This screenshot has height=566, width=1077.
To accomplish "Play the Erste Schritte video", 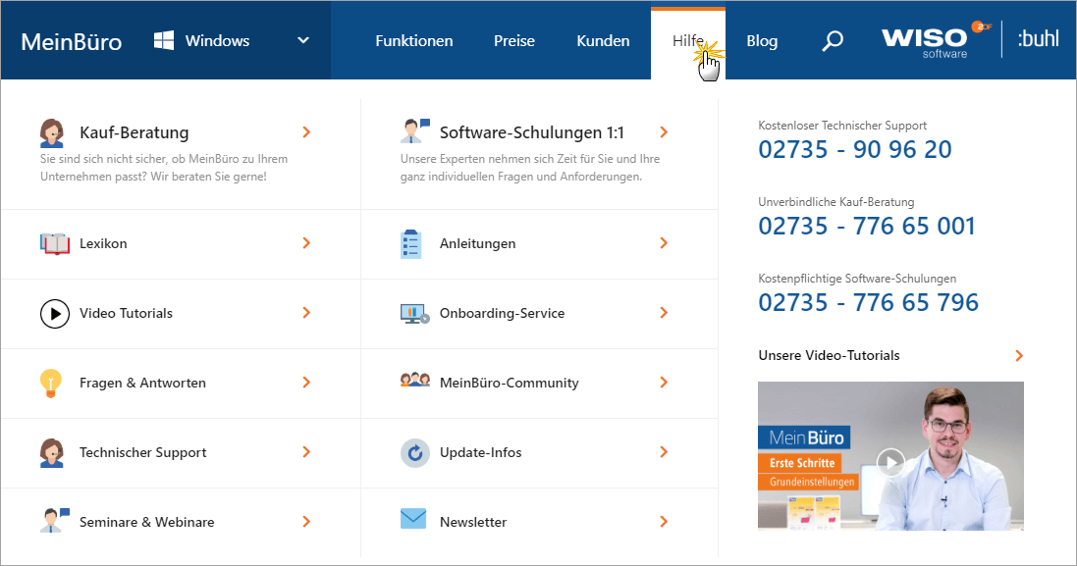I will coord(890,462).
